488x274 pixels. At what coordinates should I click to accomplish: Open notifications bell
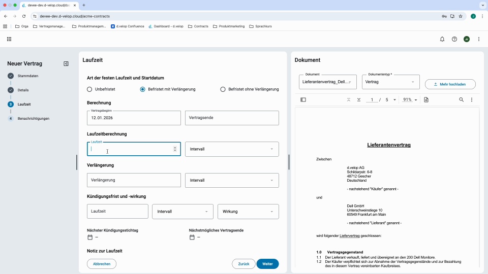click(442, 39)
